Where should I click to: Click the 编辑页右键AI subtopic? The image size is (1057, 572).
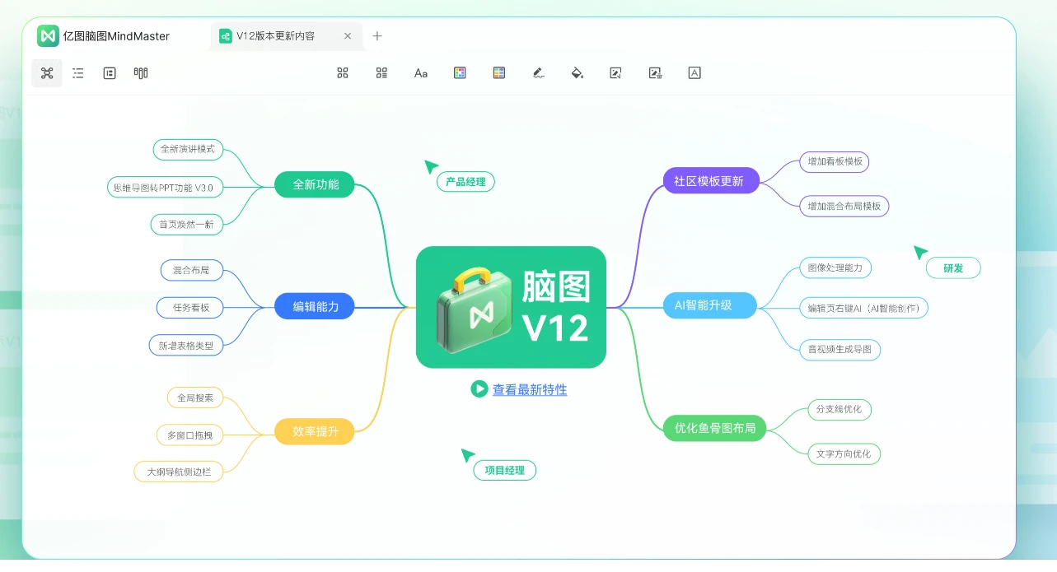(864, 308)
